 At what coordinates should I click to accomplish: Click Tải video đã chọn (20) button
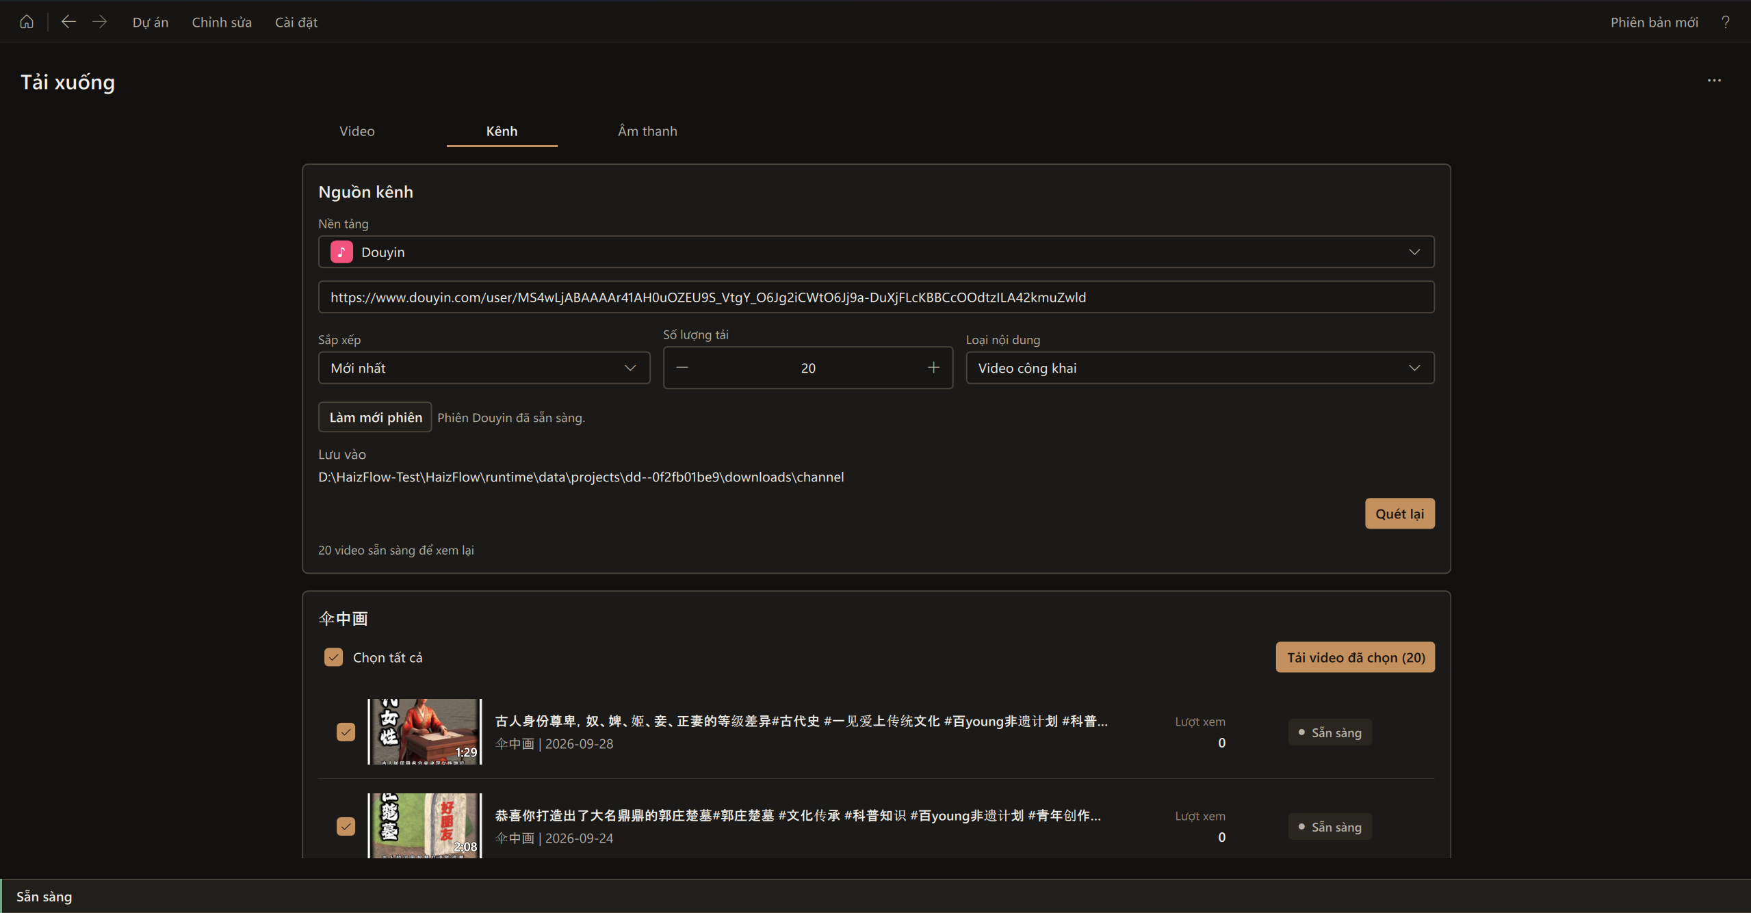(1355, 657)
